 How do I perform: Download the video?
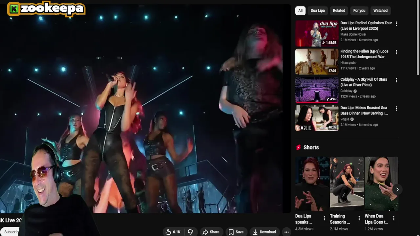264,232
